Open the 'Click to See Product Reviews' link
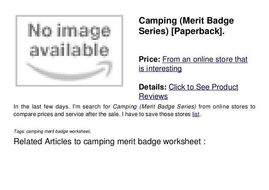 188,92
